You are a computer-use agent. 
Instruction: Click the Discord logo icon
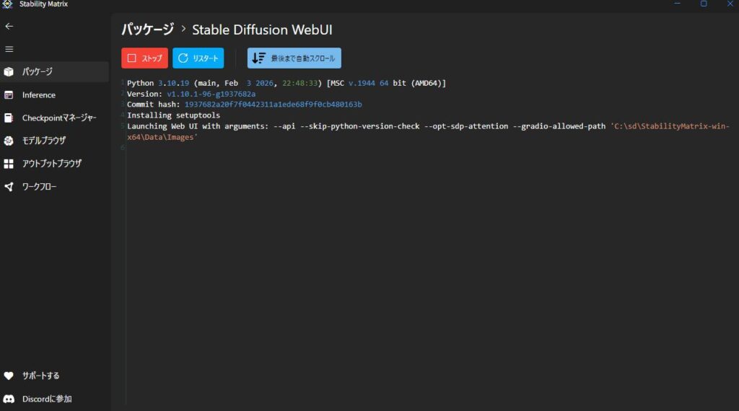click(9, 399)
